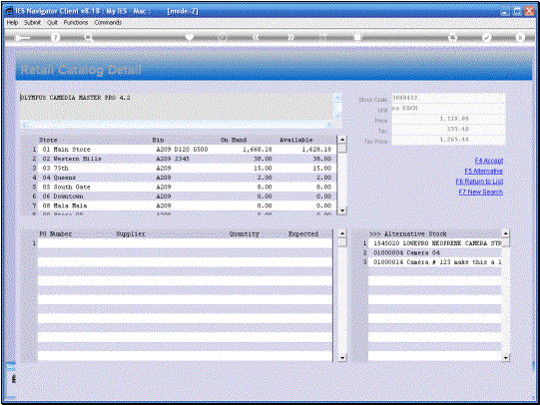
Task: Select alternative stock '01000004 Camera 04'
Action: [x=434, y=252]
